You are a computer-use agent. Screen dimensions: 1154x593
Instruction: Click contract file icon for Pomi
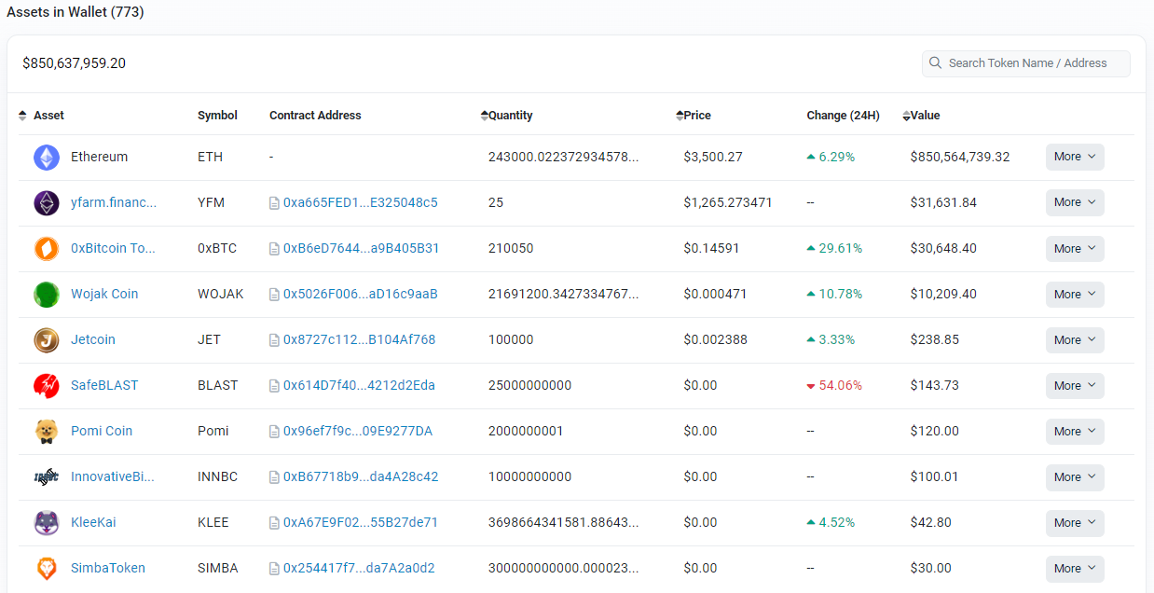(x=274, y=432)
